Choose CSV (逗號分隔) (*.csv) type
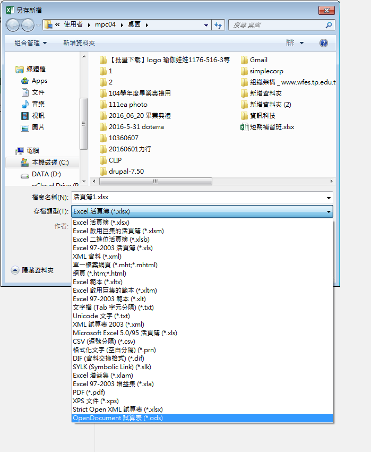Screen dimensions: 371x452 (202, 342)
